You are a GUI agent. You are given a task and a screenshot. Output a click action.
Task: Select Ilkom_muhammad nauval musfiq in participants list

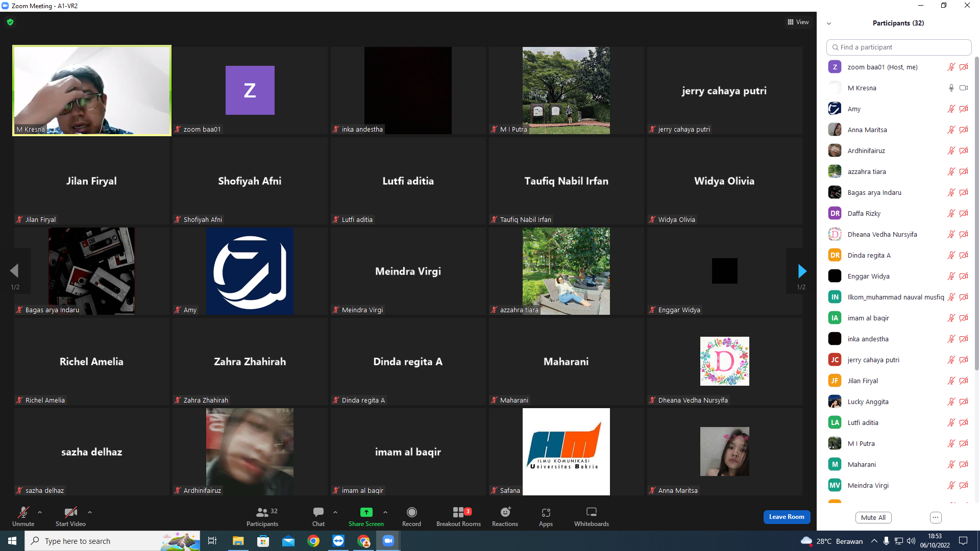click(897, 297)
